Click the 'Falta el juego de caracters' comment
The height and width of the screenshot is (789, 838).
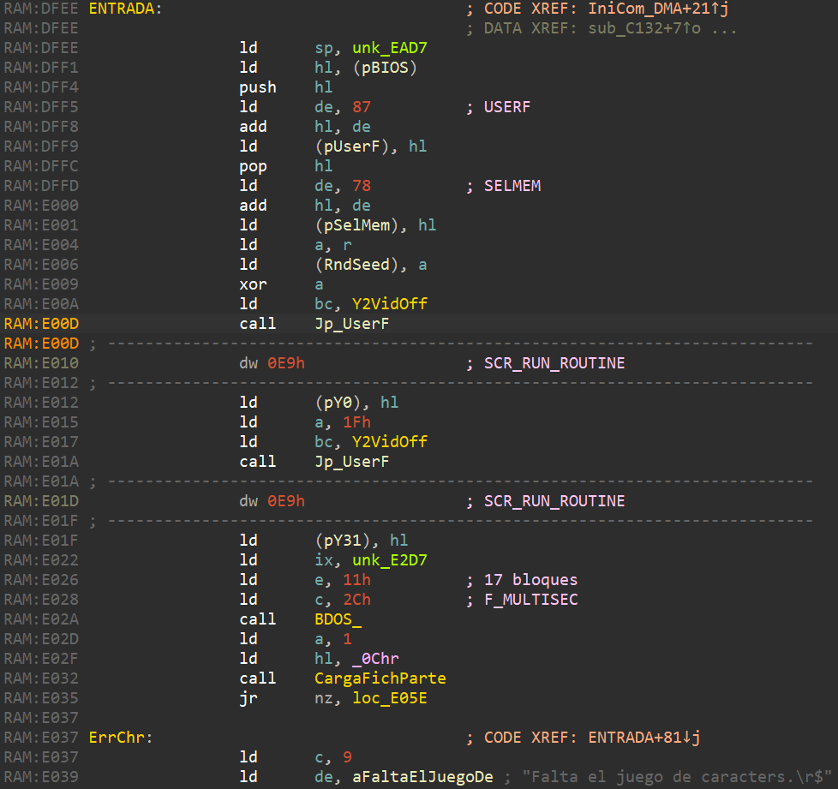coord(677,777)
